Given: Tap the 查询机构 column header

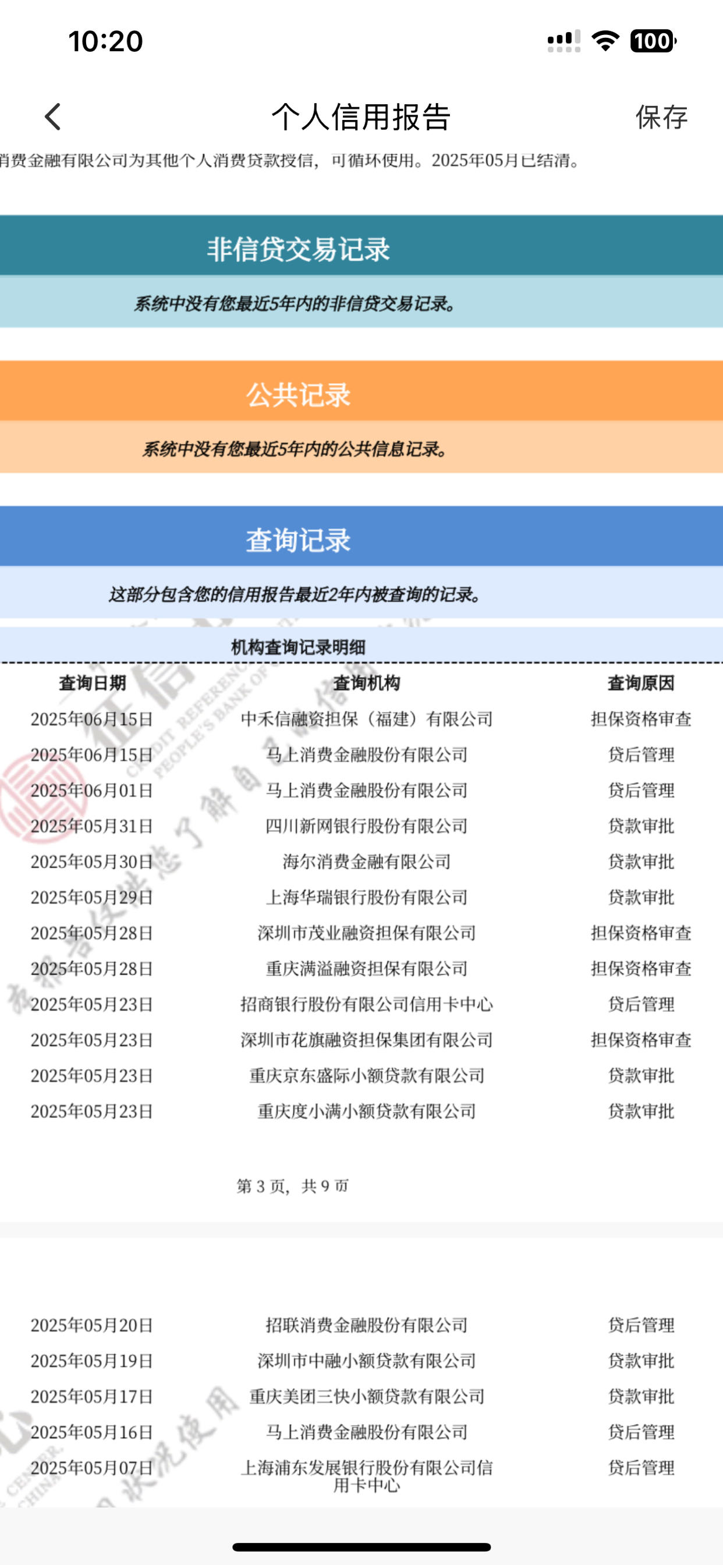Looking at the screenshot, I should (366, 683).
